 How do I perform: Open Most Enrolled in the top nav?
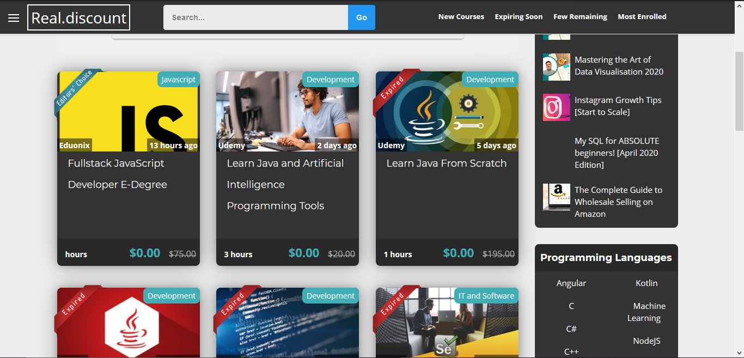(x=642, y=17)
